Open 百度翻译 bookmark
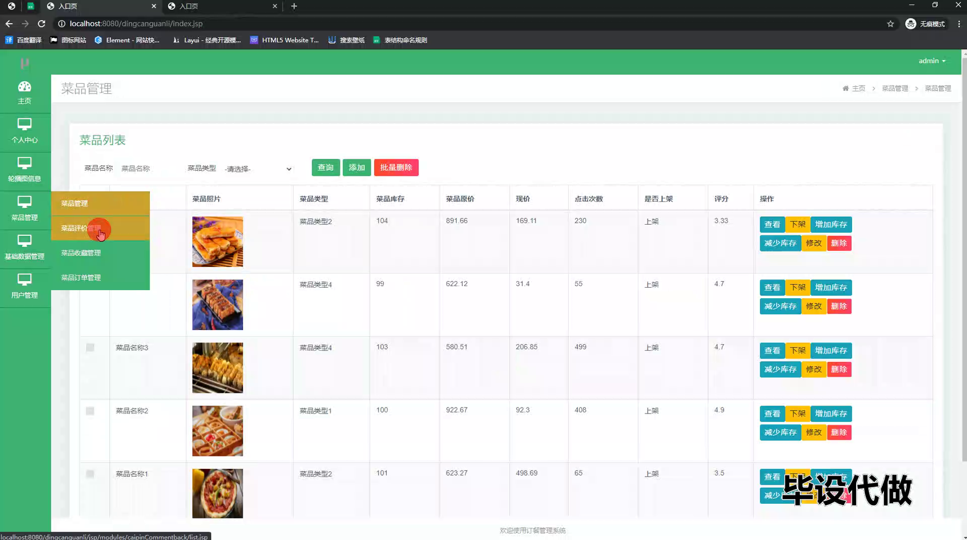Viewport: 967px width, 540px height. [x=23, y=40]
